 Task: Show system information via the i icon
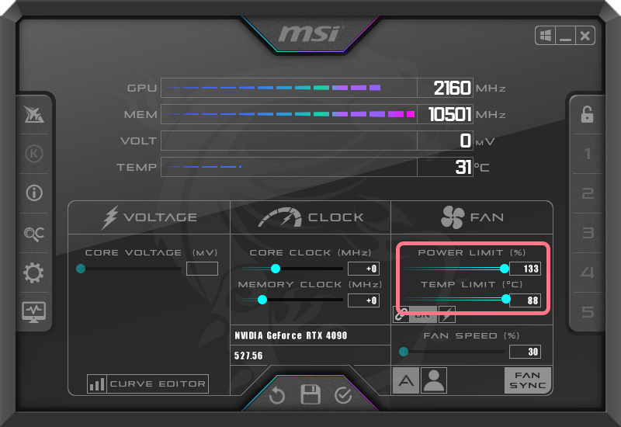(x=34, y=193)
